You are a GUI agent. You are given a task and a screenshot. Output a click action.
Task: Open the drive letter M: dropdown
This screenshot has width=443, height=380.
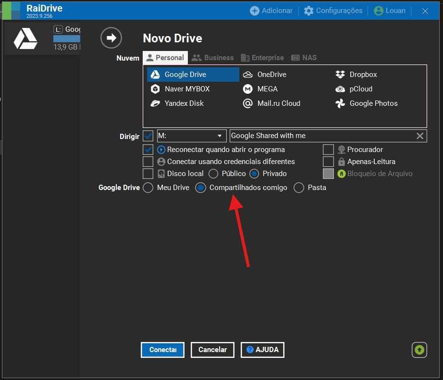pyautogui.click(x=192, y=136)
